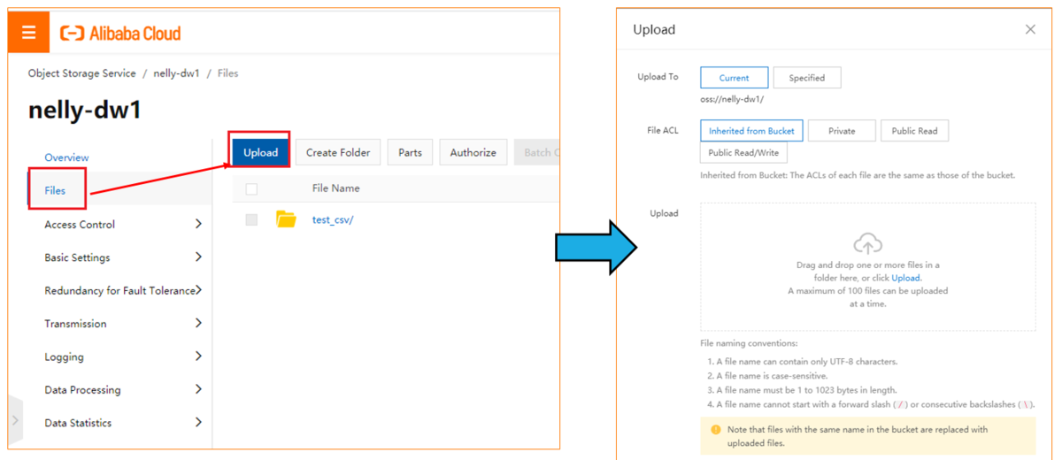Tick the select-all checkbox in file header
Image resolution: width=1062 pixels, height=460 pixels.
pyautogui.click(x=251, y=188)
